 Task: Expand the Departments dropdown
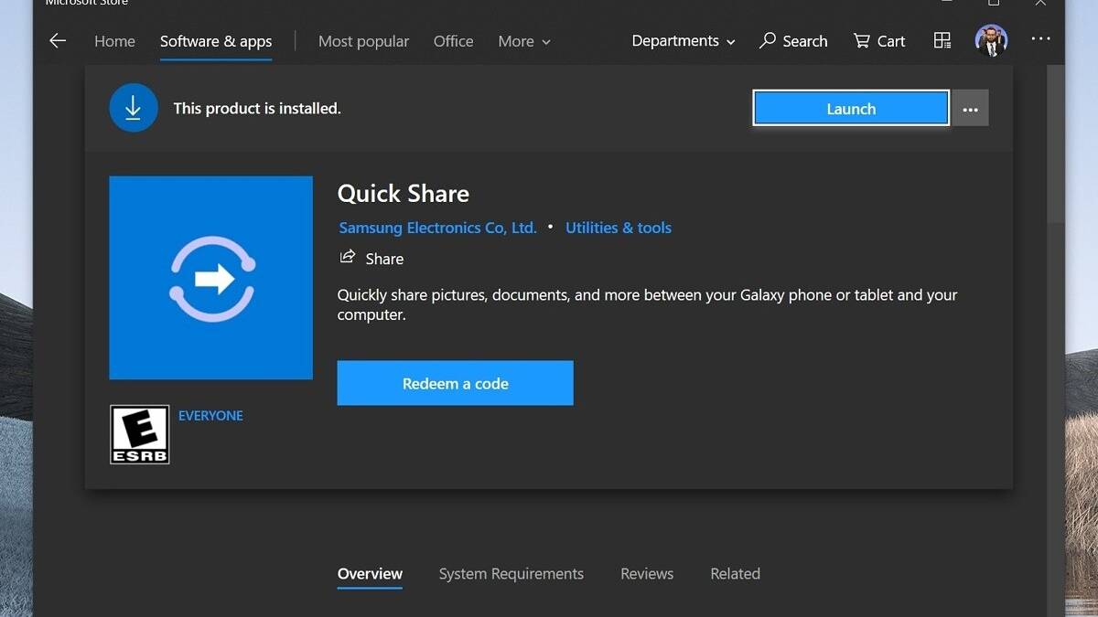point(683,41)
